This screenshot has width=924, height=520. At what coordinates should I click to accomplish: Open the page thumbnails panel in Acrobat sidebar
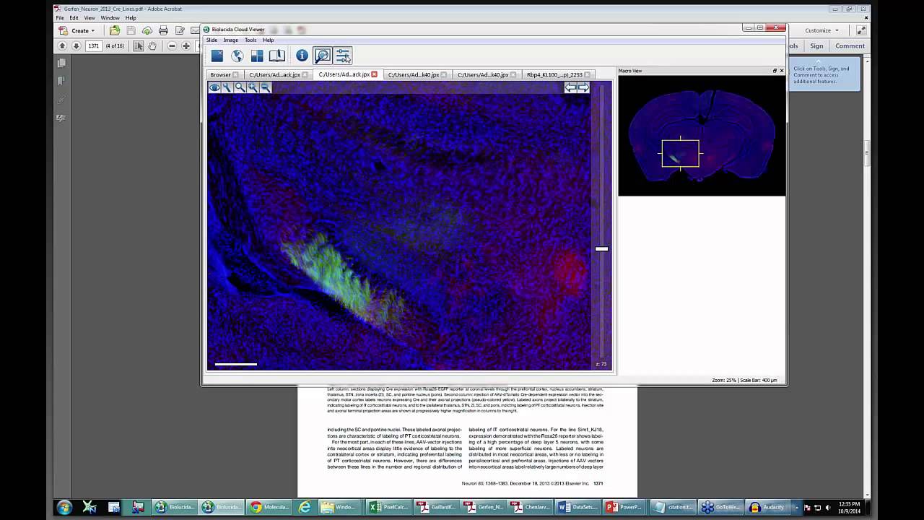tap(61, 64)
